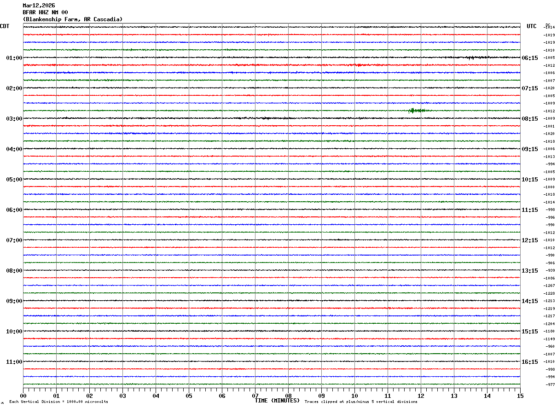557x408 pixels.
Task: Click minute "15" on the bottom time axis
Action: (x=520, y=396)
